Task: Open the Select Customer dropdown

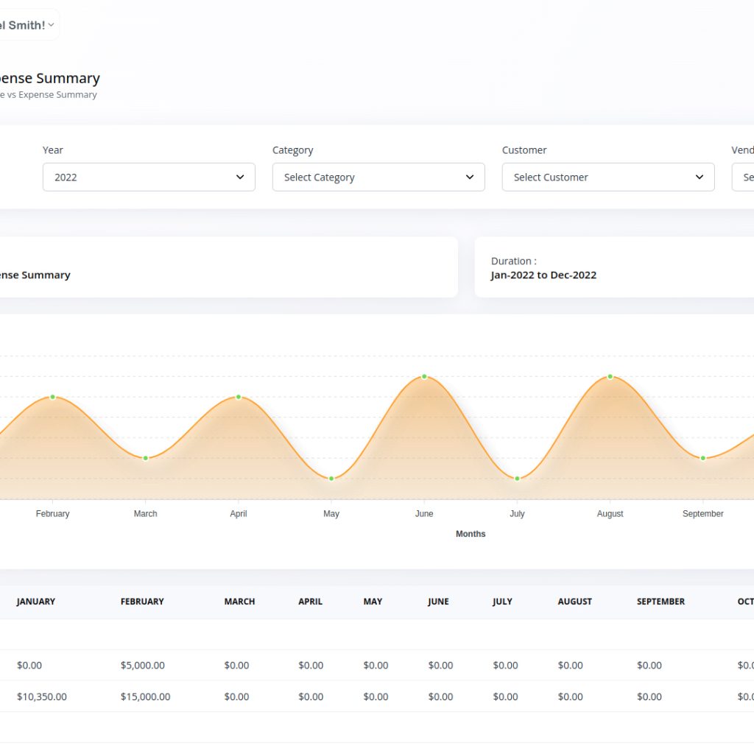Action: [x=608, y=177]
